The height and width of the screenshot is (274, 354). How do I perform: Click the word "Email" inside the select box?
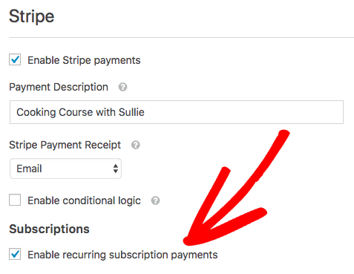pyautogui.click(x=29, y=169)
